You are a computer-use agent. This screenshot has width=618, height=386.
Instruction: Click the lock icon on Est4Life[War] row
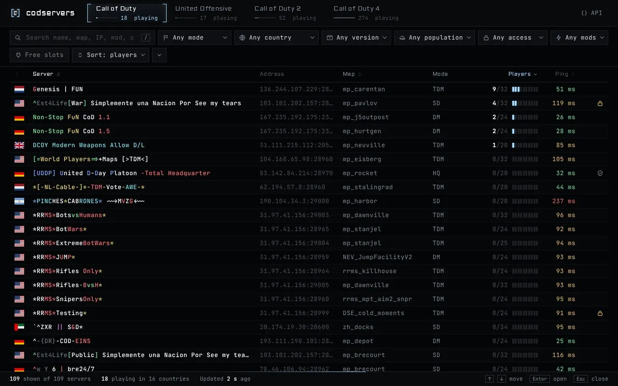600,103
